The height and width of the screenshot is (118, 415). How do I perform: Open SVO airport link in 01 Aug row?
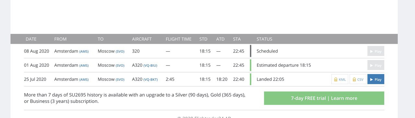tap(120, 65)
